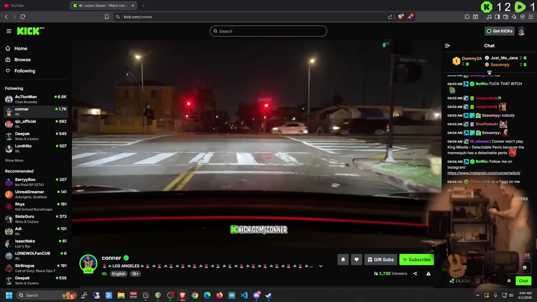Screen dimensions: 537x302
Task: Open the Brave Shields lion icon
Action: pyautogui.click(x=401, y=17)
